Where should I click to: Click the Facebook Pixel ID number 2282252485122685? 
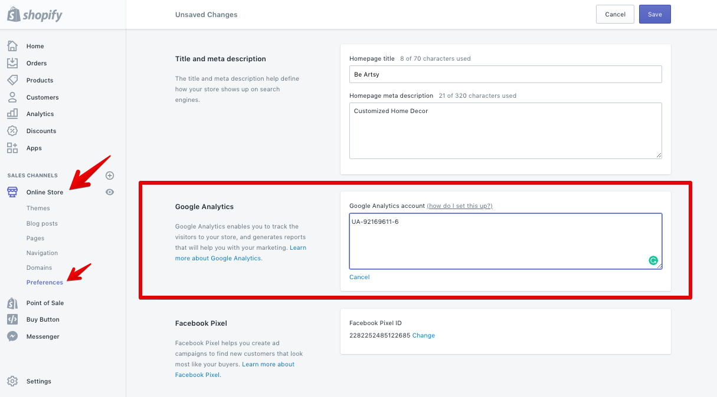(x=380, y=335)
